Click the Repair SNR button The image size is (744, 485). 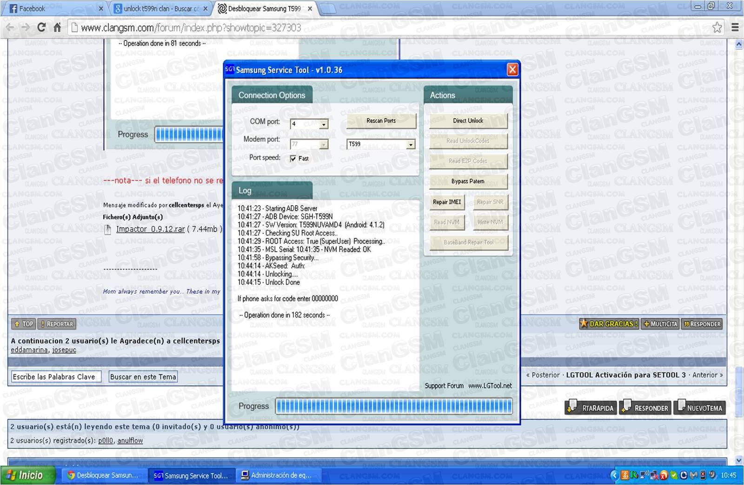coord(490,202)
